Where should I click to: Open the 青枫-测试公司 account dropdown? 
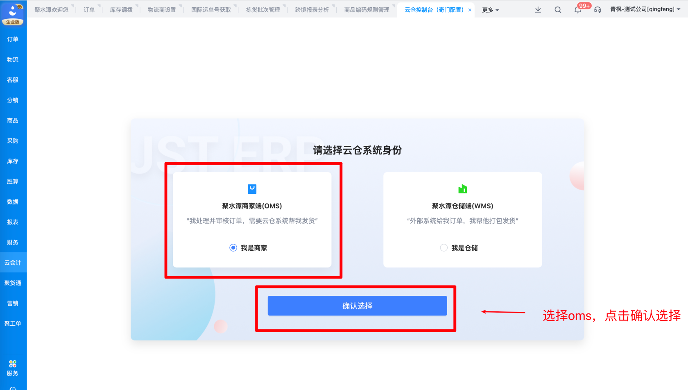(645, 9)
